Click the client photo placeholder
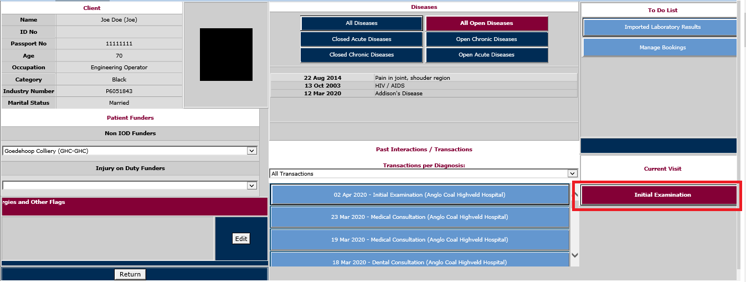This screenshot has width=746, height=282. tap(226, 55)
